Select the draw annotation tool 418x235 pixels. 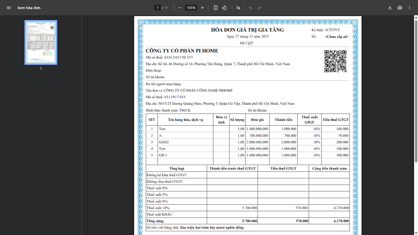(x=238, y=8)
